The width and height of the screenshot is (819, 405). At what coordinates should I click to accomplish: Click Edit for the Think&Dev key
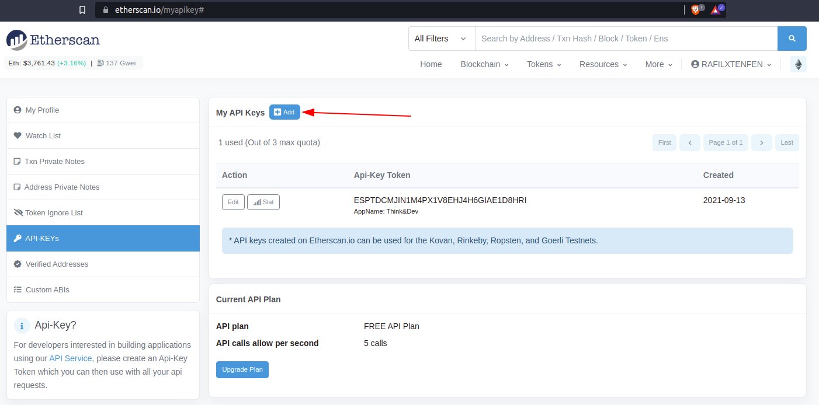click(x=233, y=202)
